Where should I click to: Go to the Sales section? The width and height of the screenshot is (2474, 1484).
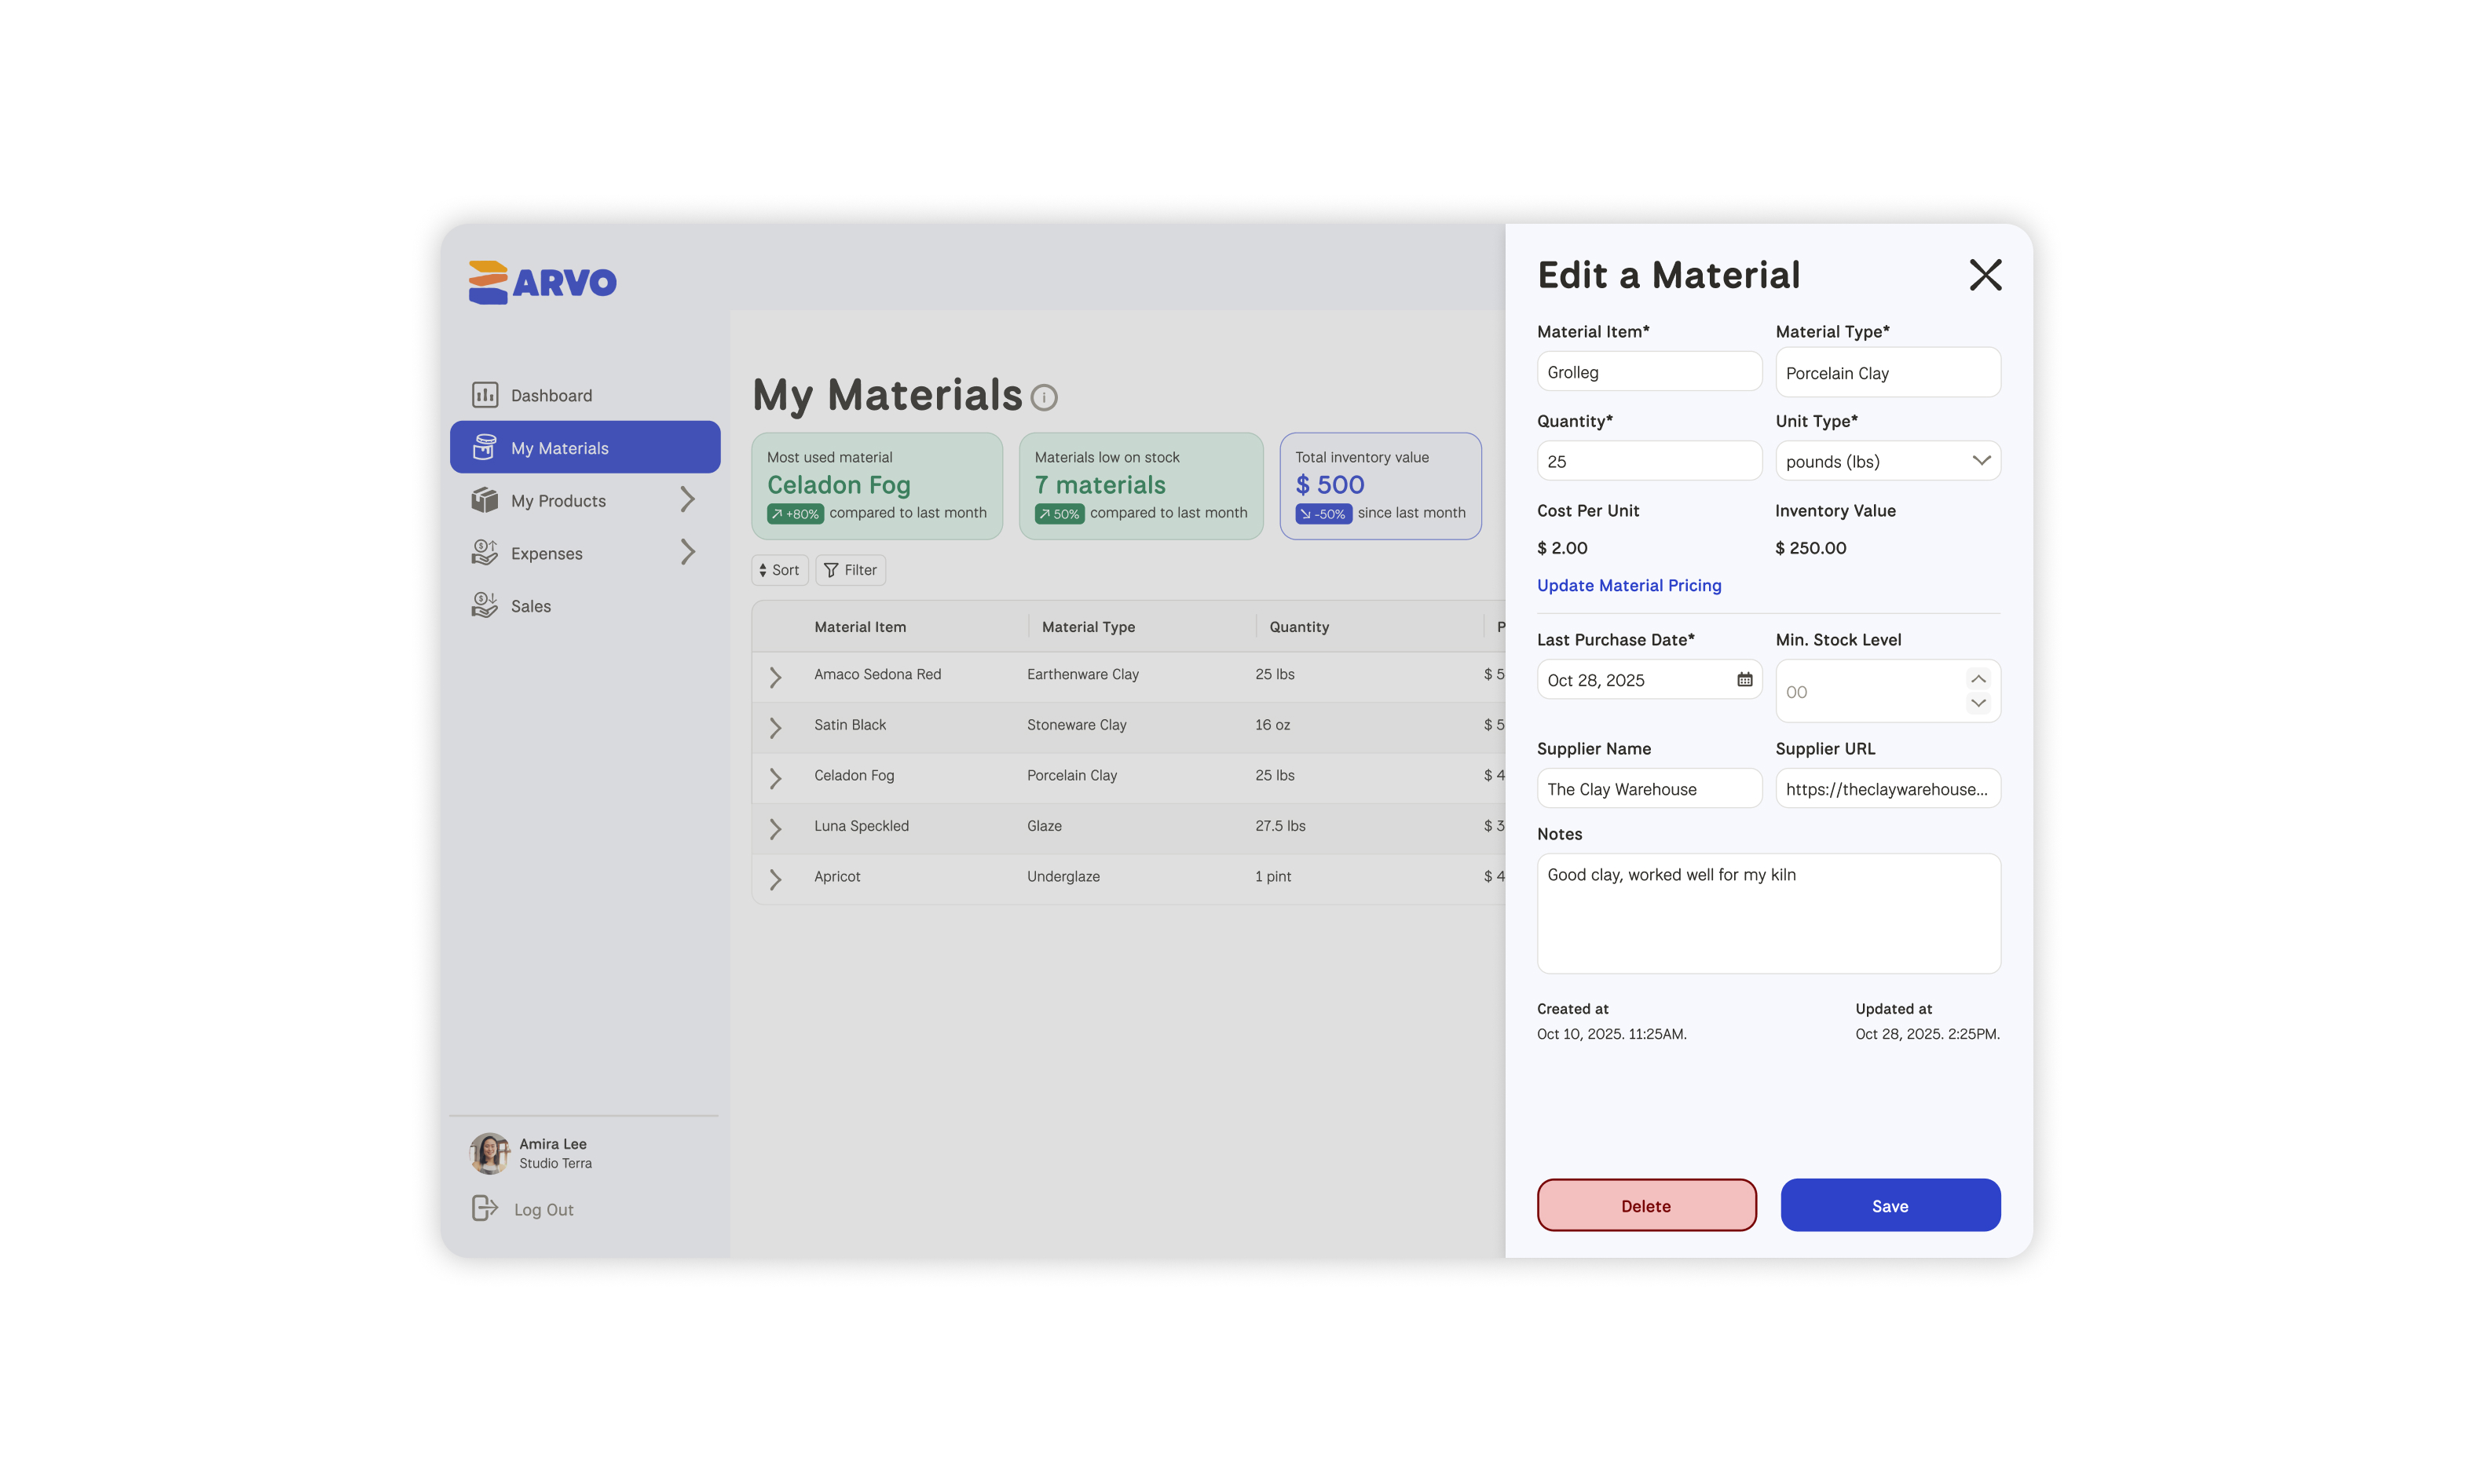[x=530, y=606]
